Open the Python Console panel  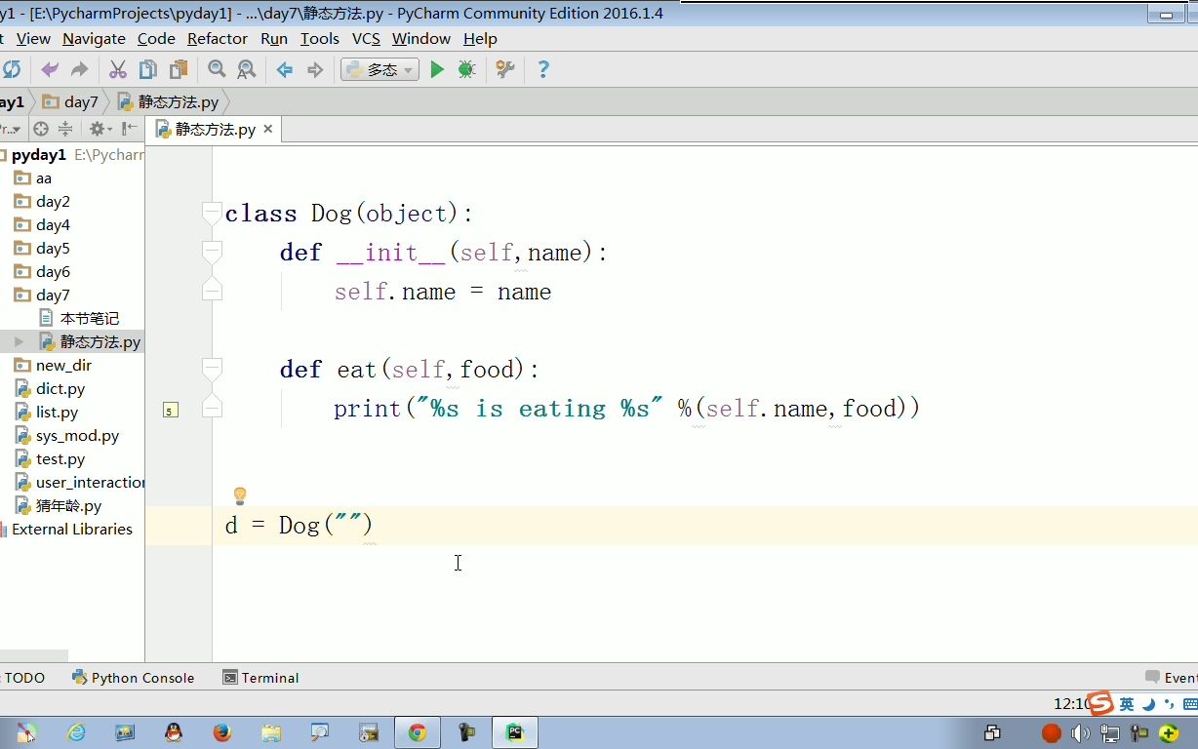coord(134,677)
